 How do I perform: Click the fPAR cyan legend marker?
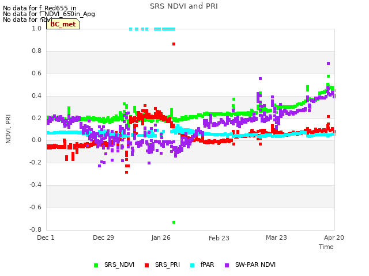tap(192, 266)
